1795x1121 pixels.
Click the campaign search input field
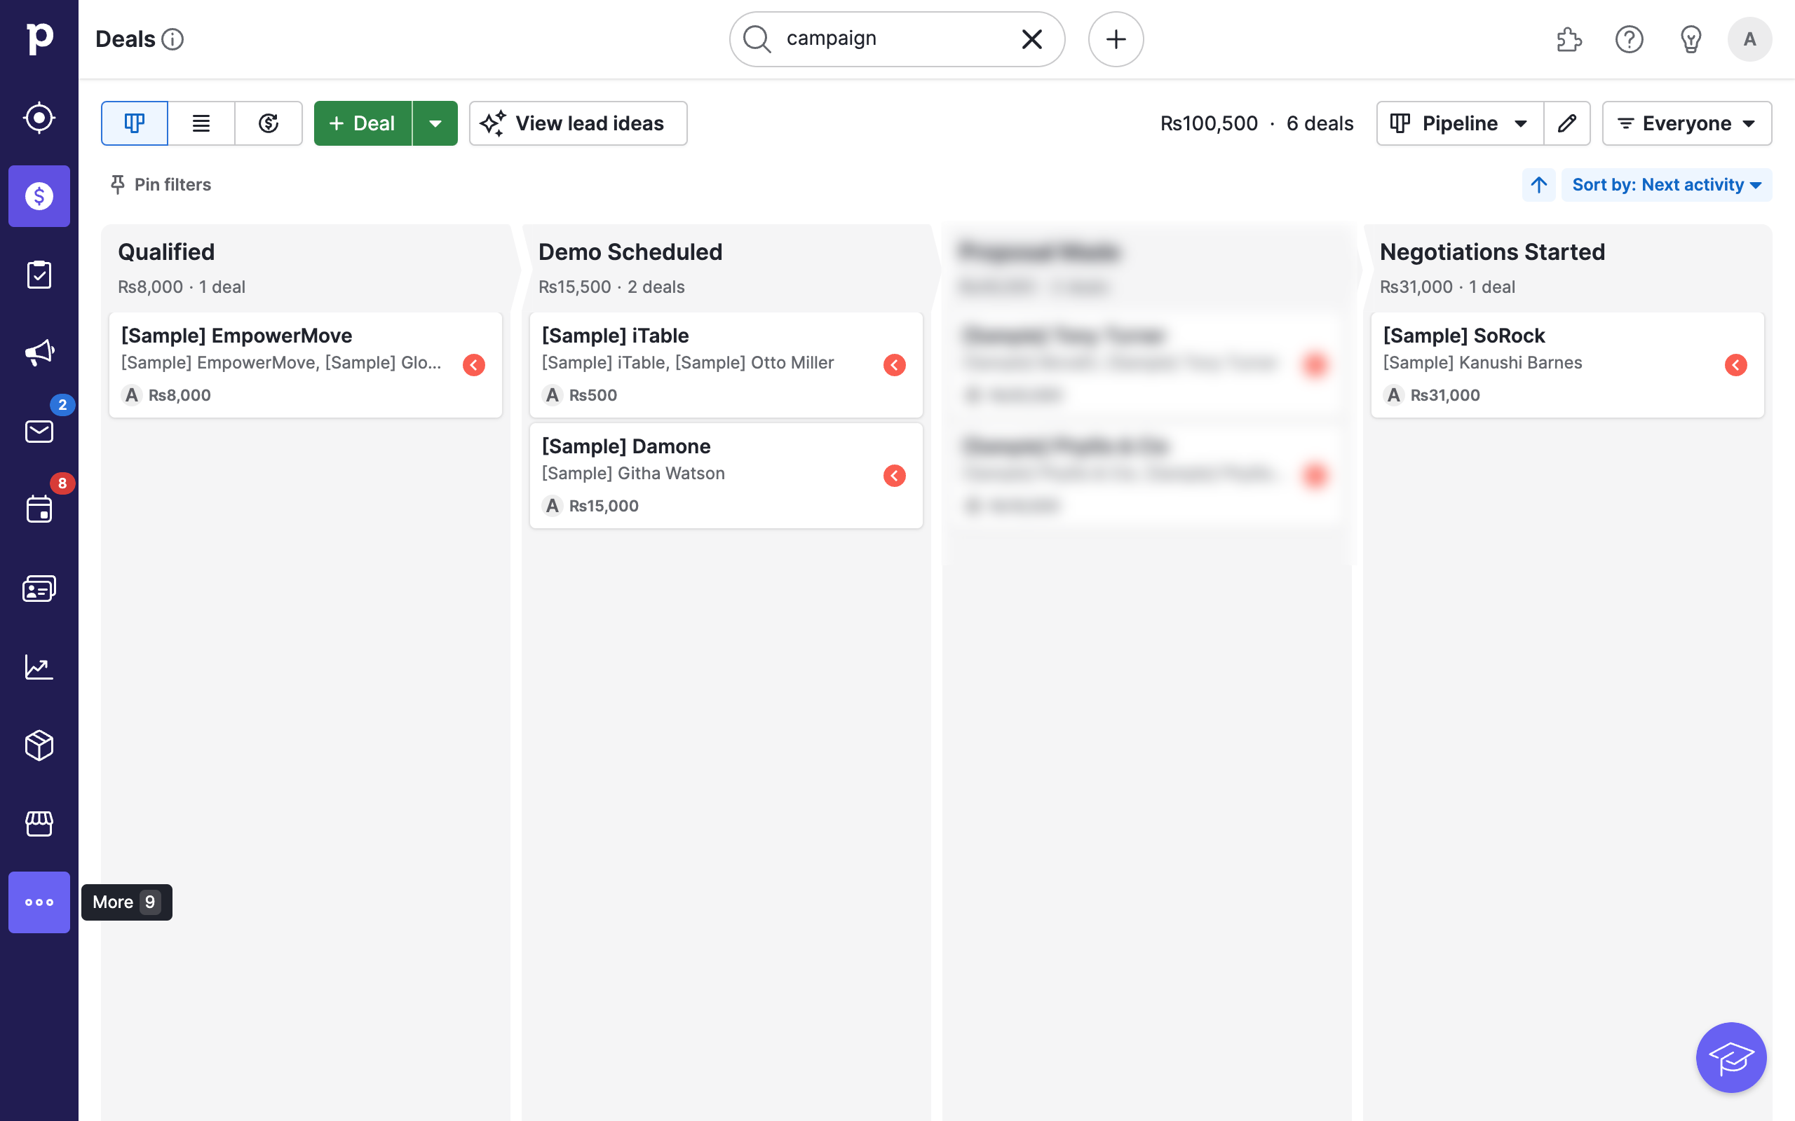click(890, 39)
